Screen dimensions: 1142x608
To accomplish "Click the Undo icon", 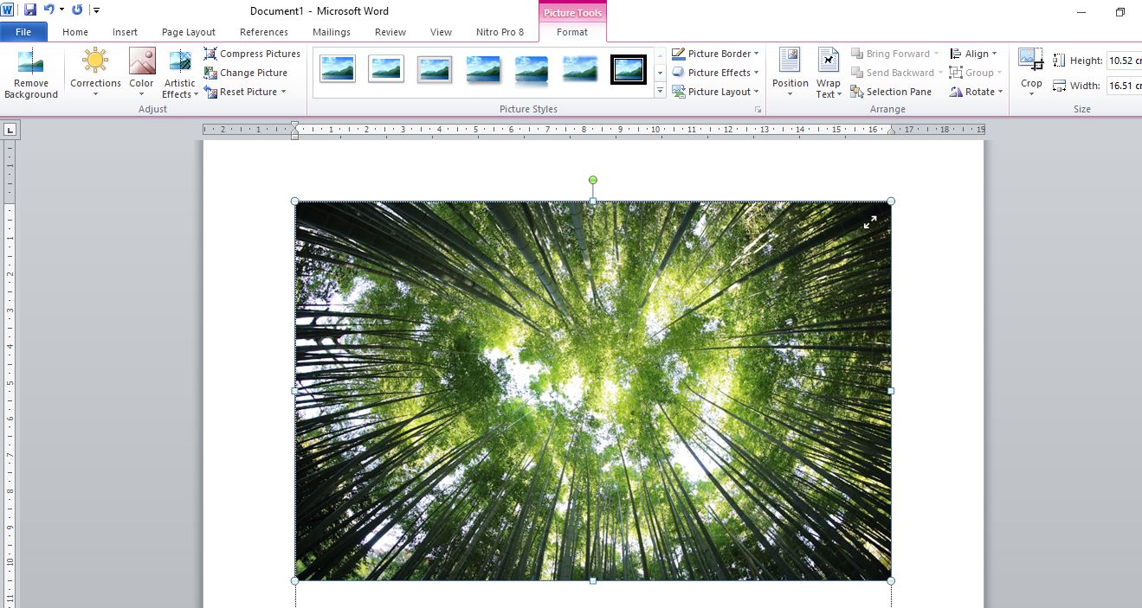I will [x=49, y=10].
